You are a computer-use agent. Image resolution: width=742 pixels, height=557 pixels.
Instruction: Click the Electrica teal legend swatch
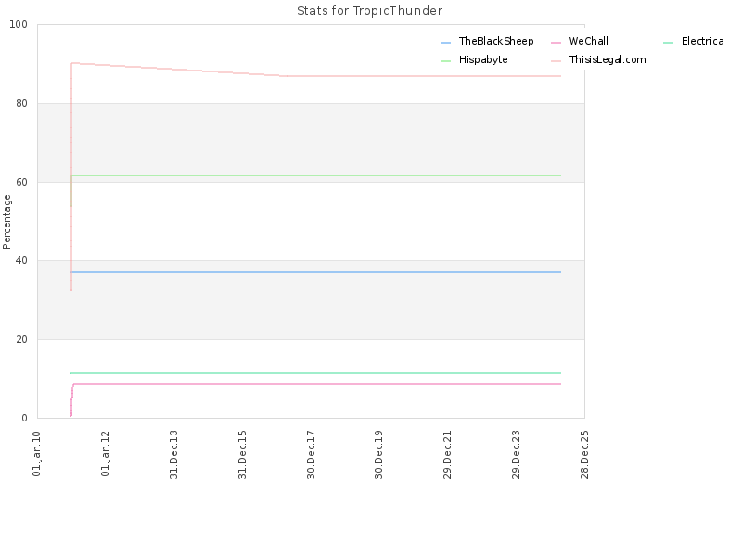[x=668, y=43]
